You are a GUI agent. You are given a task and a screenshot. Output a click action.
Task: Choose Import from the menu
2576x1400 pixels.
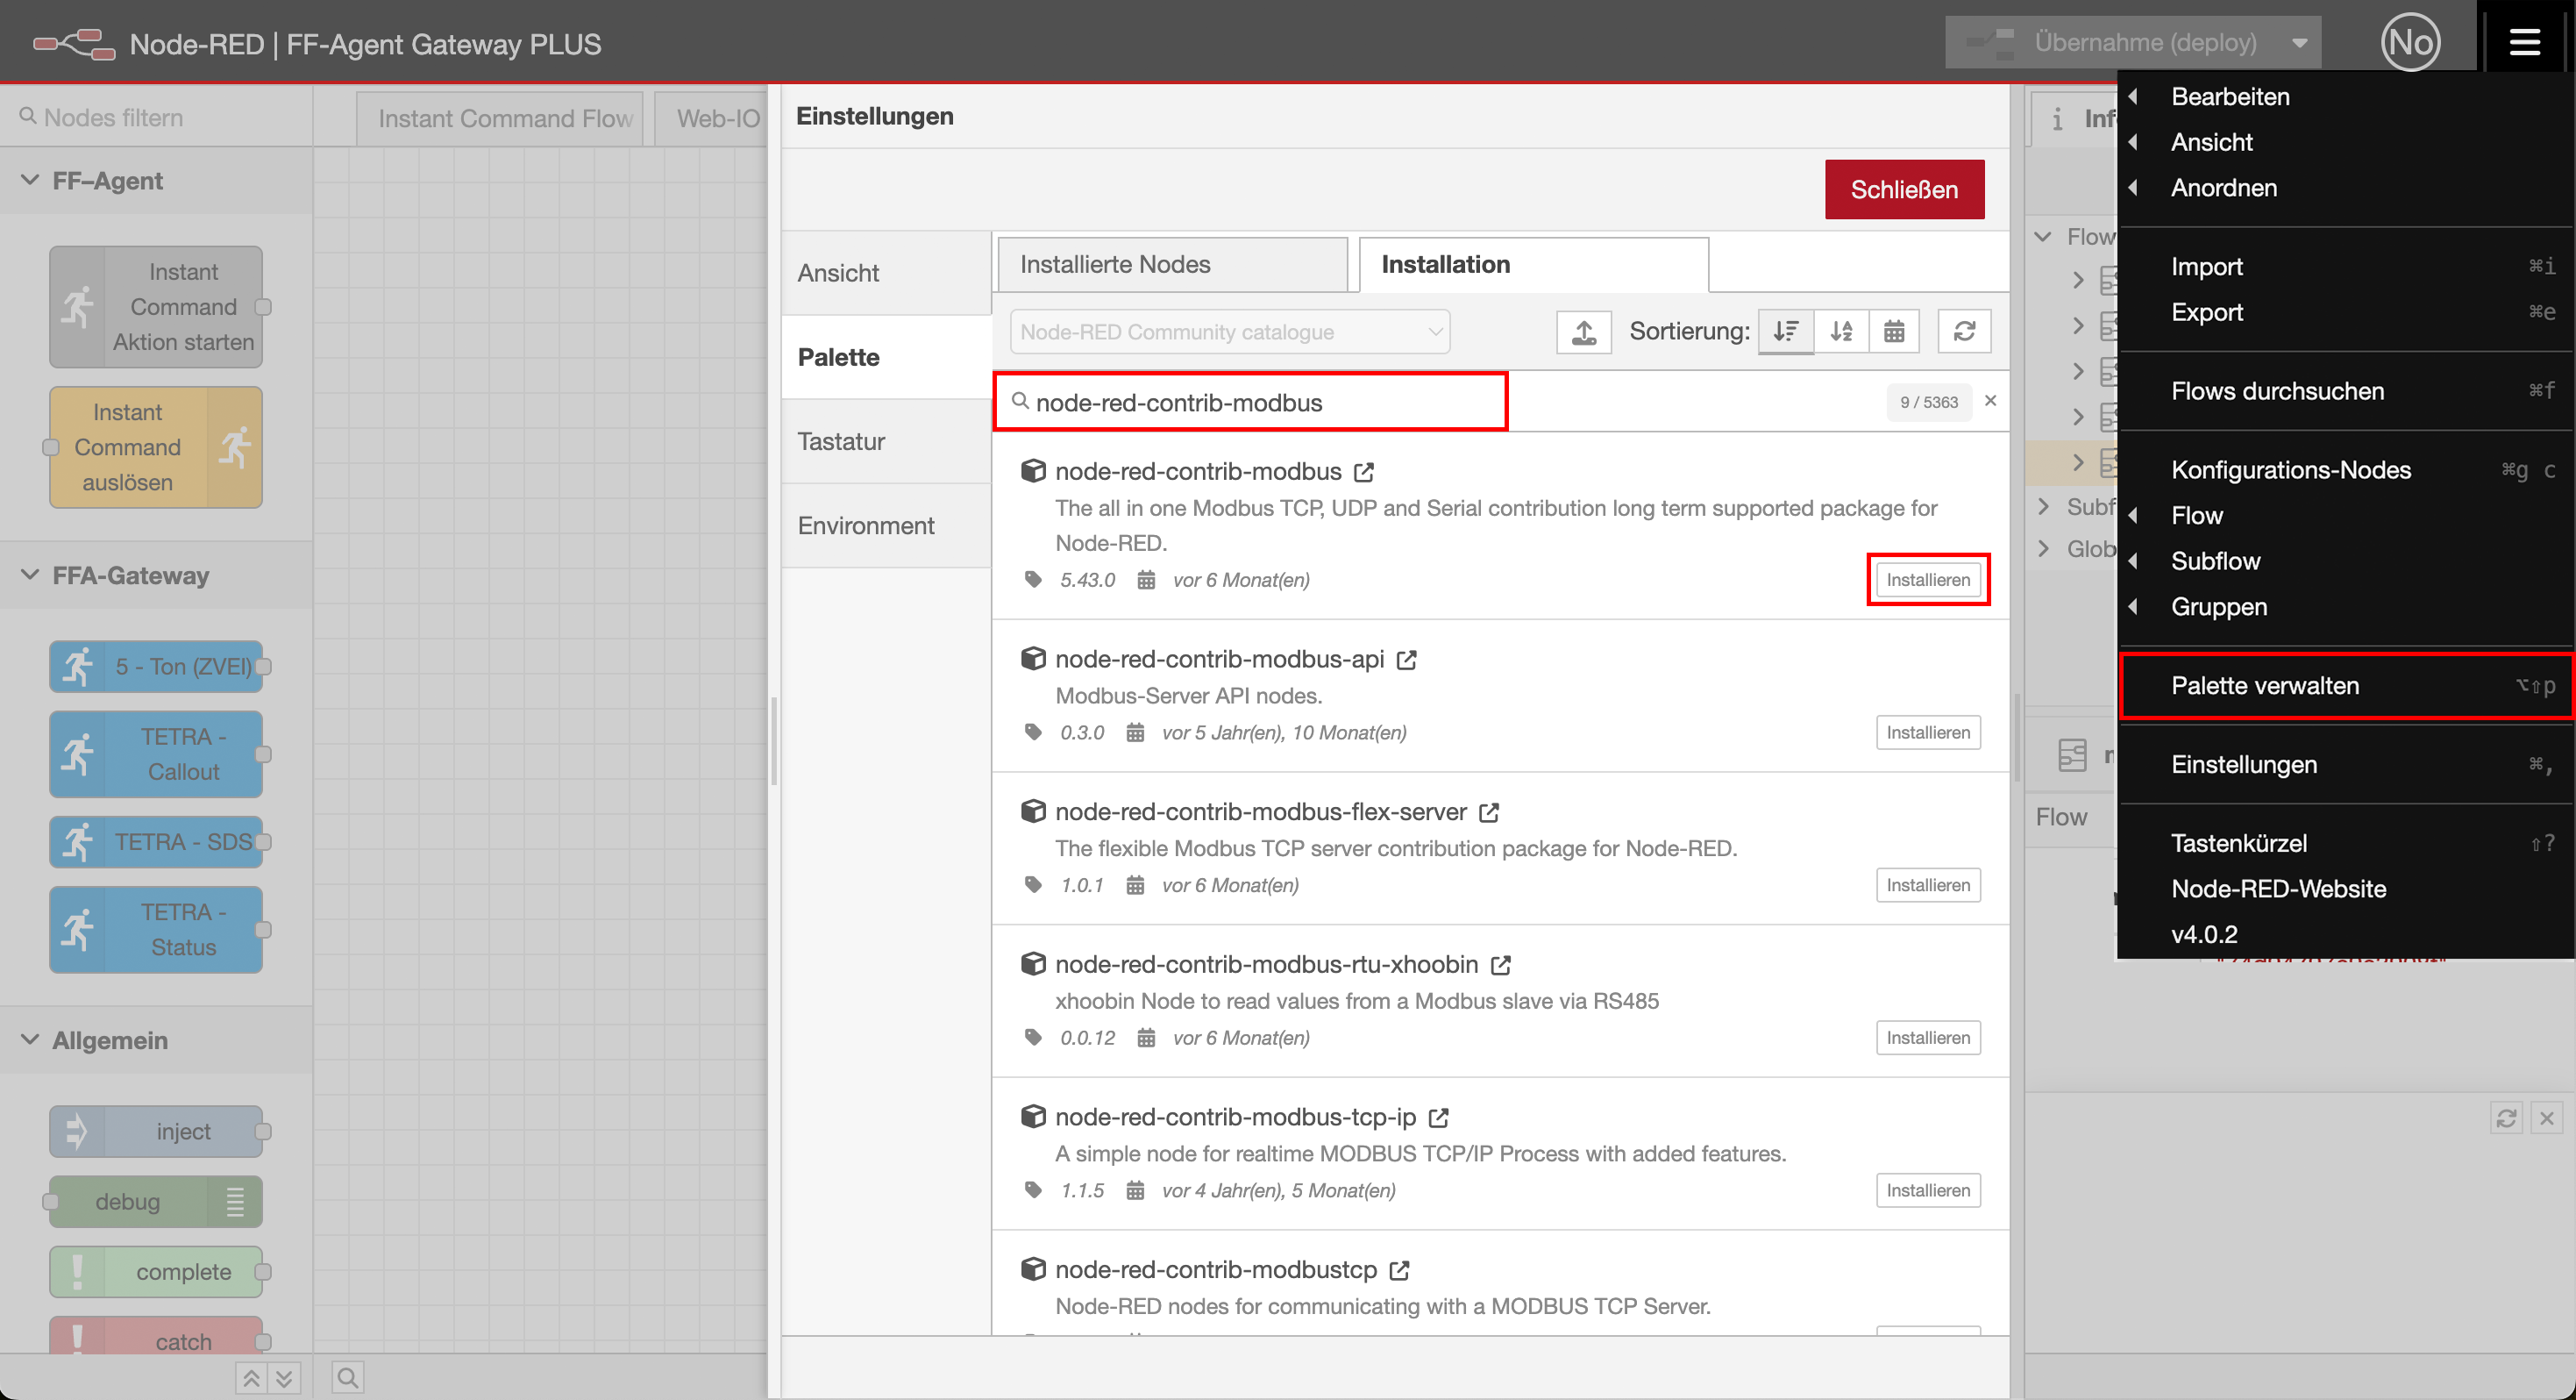pyautogui.click(x=2346, y=266)
